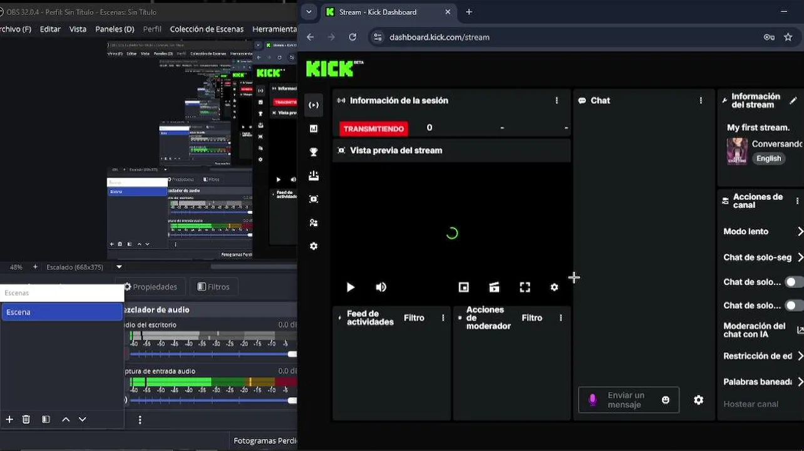
Task: Click the English language tag
Action: [x=768, y=158]
